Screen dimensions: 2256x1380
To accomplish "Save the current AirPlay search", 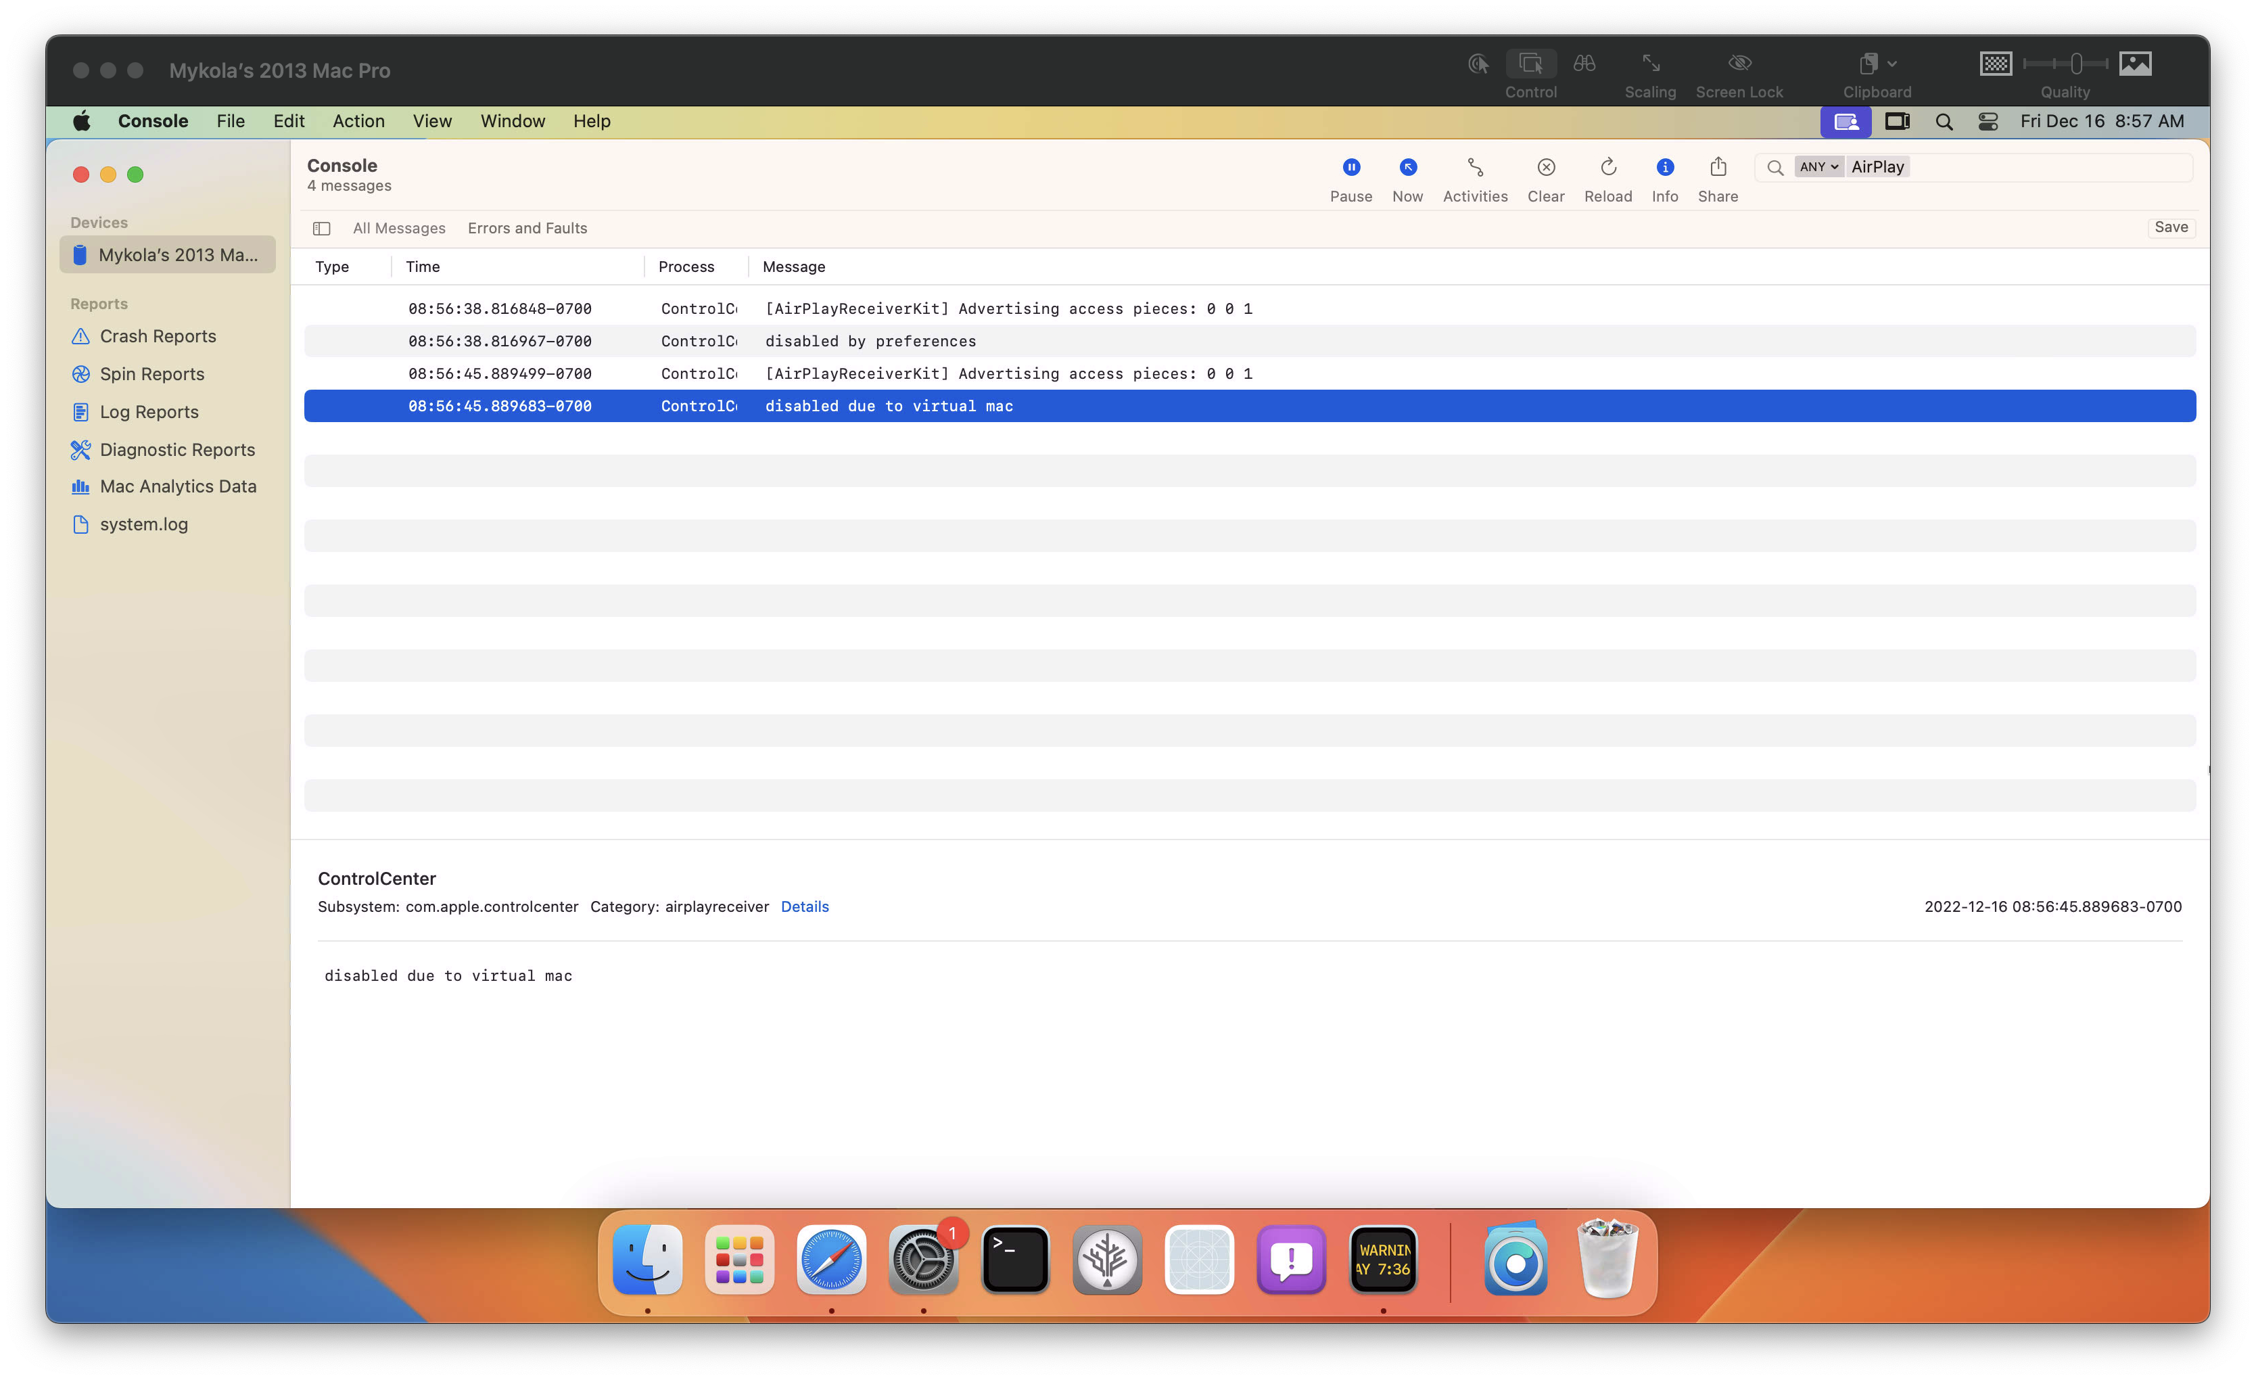I will tap(2171, 227).
